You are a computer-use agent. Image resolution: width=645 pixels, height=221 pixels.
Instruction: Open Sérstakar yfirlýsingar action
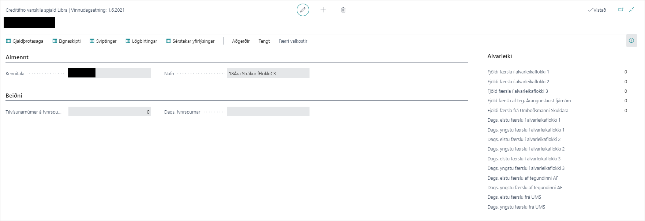tap(190, 41)
